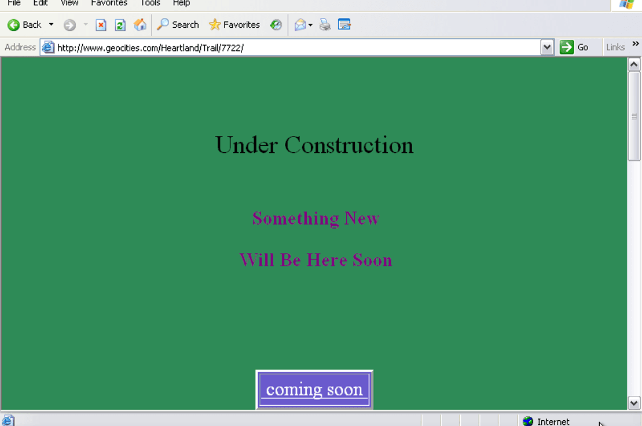Open the Favorites menu
The image size is (642, 426).
(109, 3)
